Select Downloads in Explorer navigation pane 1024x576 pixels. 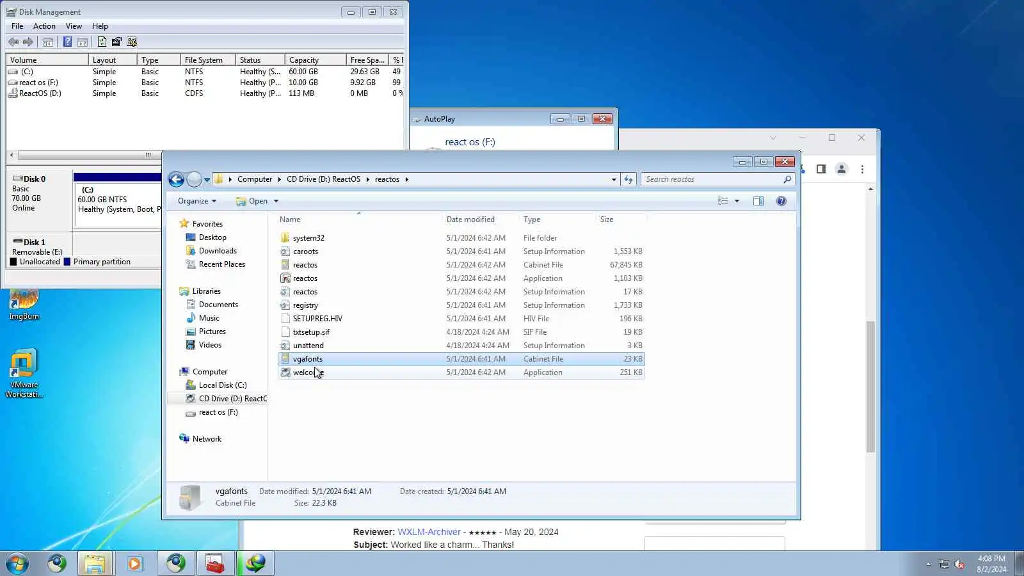(218, 251)
